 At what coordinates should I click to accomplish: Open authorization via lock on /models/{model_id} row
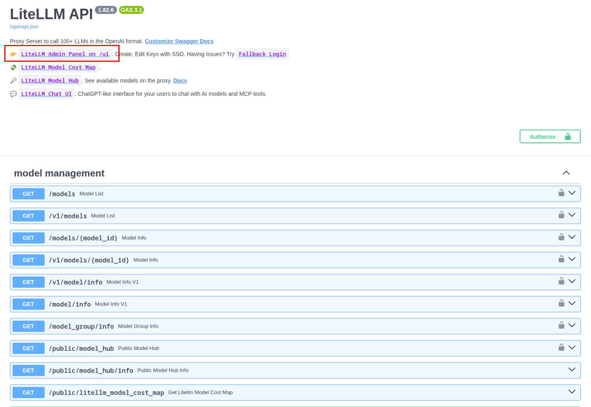point(561,237)
